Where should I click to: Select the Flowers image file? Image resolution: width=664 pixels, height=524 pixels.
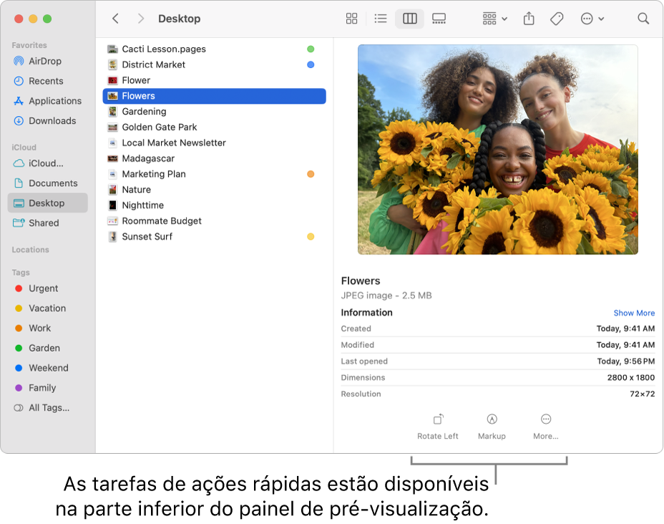point(214,96)
